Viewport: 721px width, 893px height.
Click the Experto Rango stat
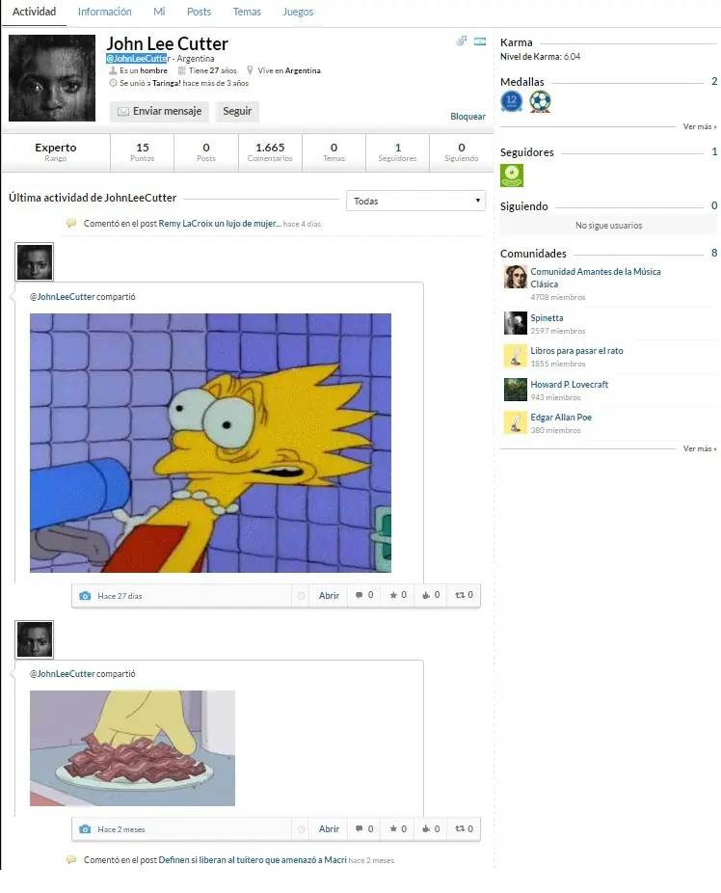click(x=55, y=152)
